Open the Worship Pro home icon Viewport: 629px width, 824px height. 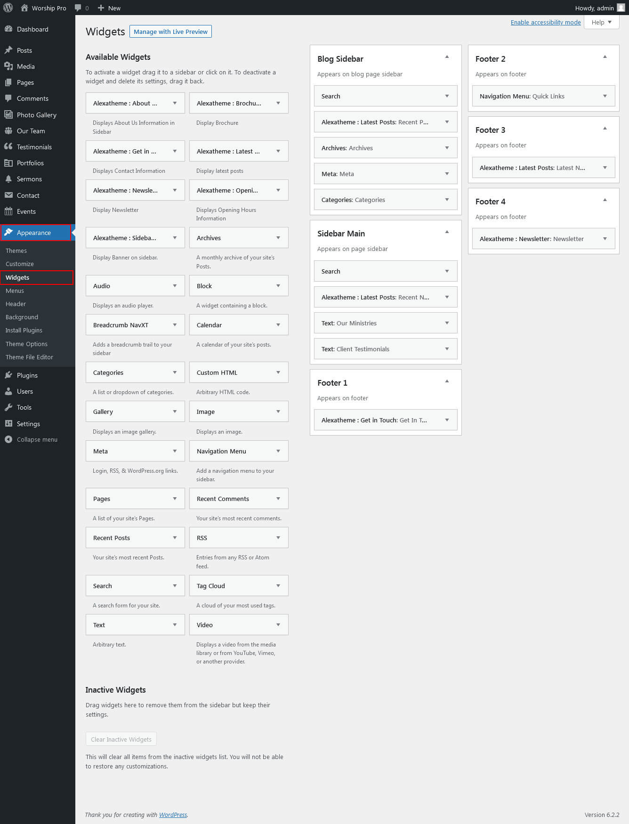24,8
